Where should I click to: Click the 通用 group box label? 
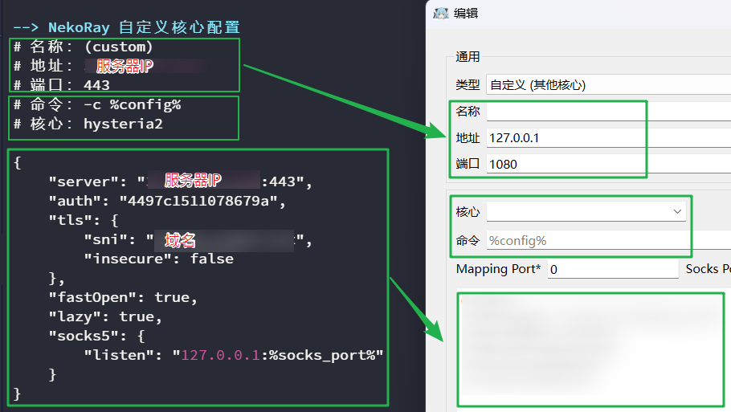click(468, 57)
